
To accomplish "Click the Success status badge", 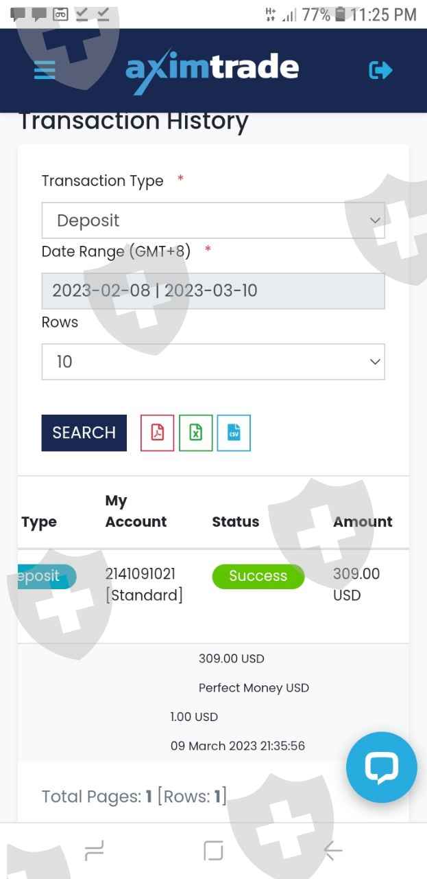I will (258, 576).
